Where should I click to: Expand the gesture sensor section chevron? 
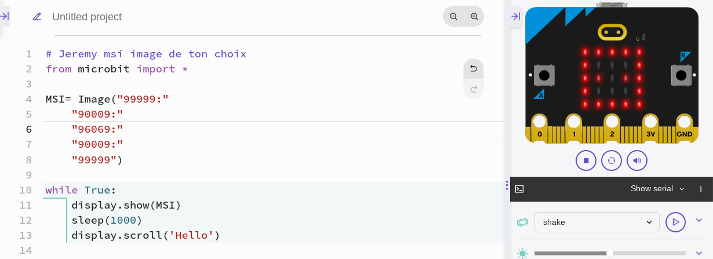(x=699, y=220)
